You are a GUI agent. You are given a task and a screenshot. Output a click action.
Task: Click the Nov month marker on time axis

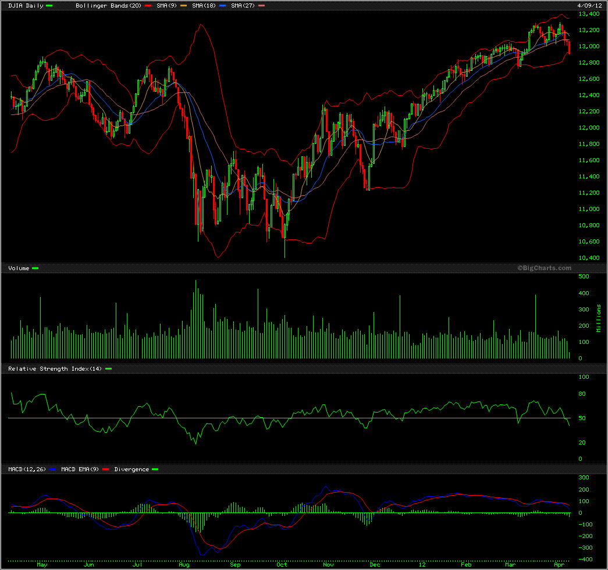(328, 564)
